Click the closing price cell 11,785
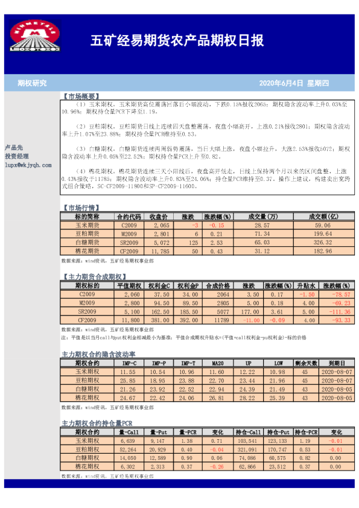Screen dimensions: 359x508 (x=159, y=251)
